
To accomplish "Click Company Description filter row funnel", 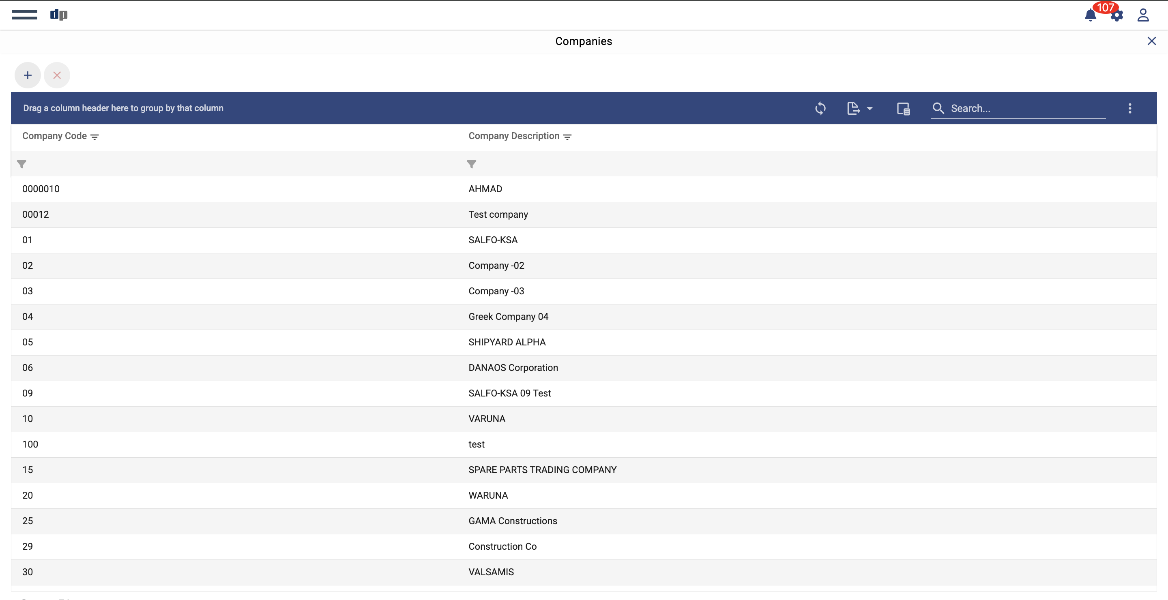I will (472, 164).
